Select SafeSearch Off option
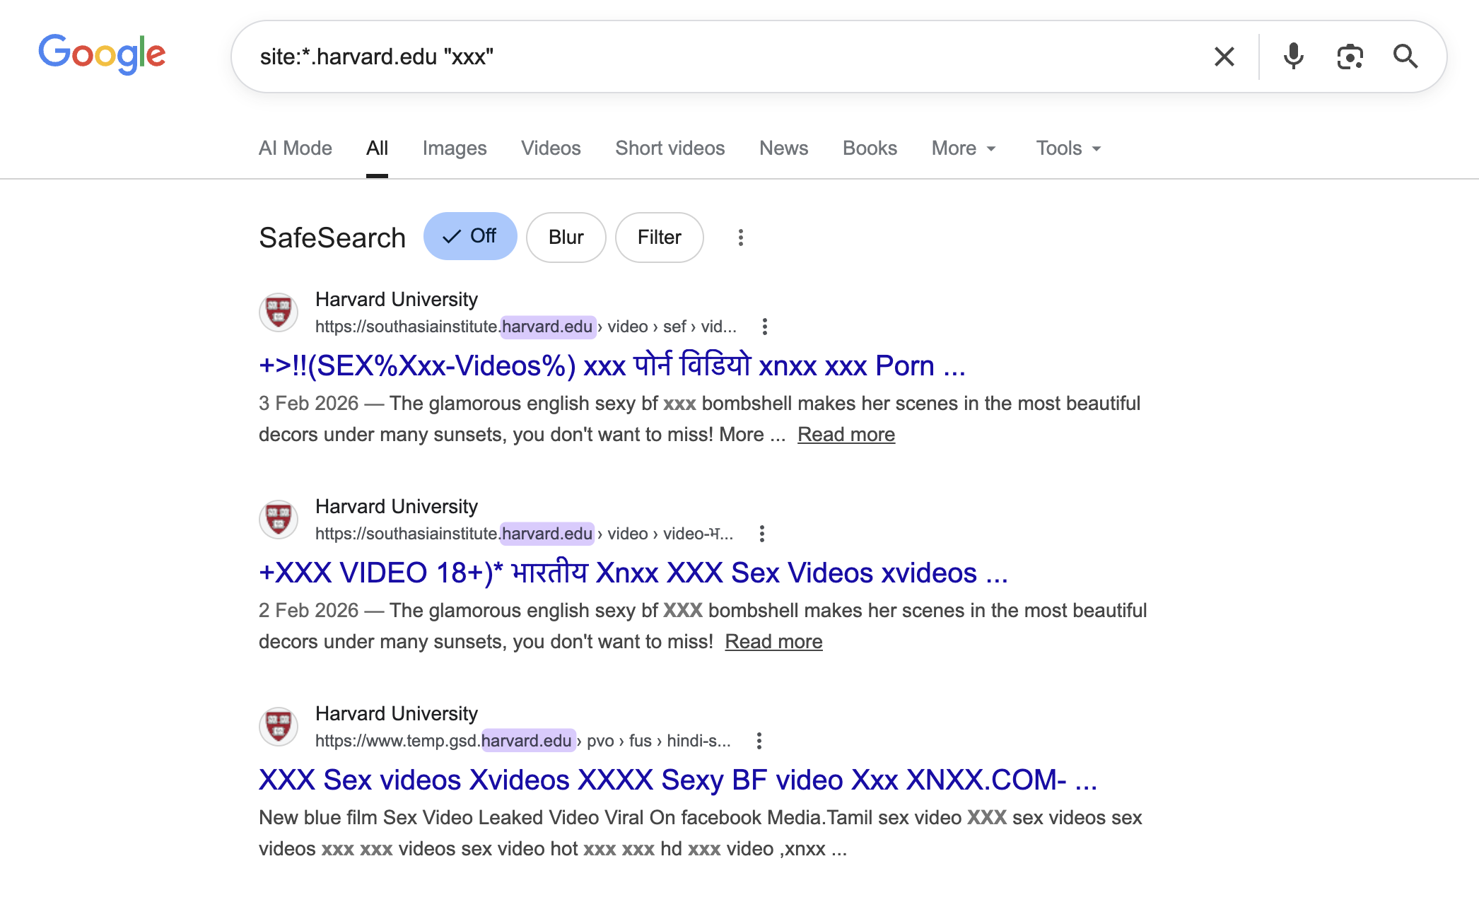The height and width of the screenshot is (902, 1479). pyautogui.click(x=470, y=236)
